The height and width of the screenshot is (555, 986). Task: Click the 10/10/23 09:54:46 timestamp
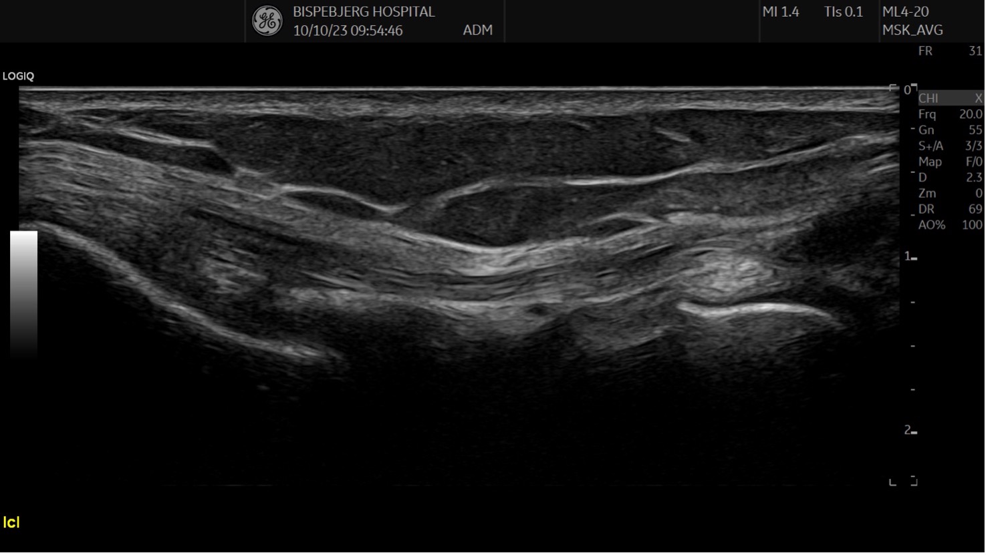pos(348,31)
